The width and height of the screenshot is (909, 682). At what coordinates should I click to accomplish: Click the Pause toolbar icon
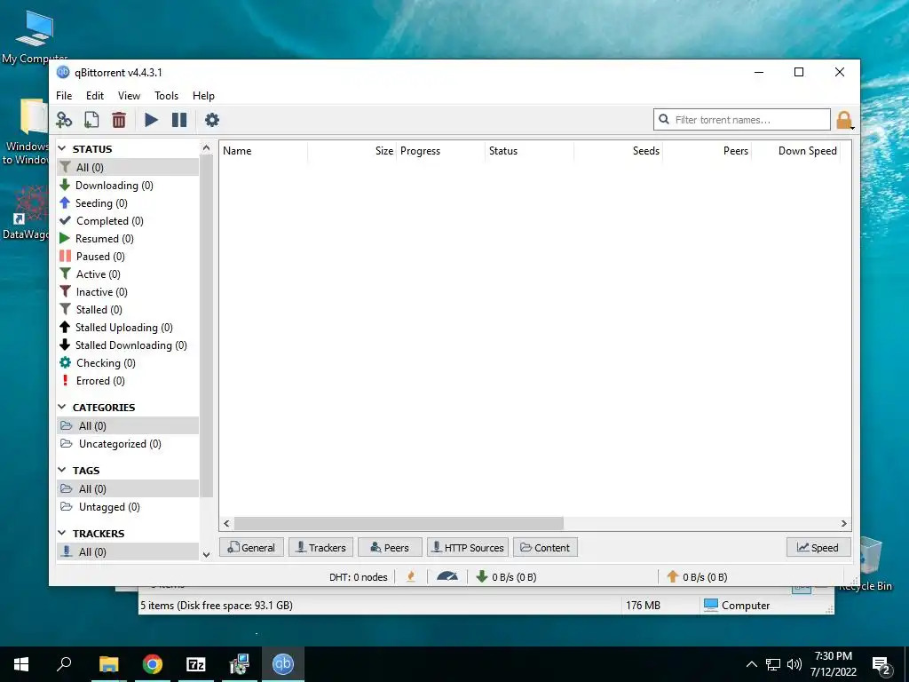pyautogui.click(x=179, y=120)
